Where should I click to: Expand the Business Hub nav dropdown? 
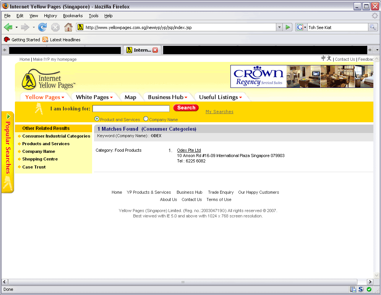186,97
